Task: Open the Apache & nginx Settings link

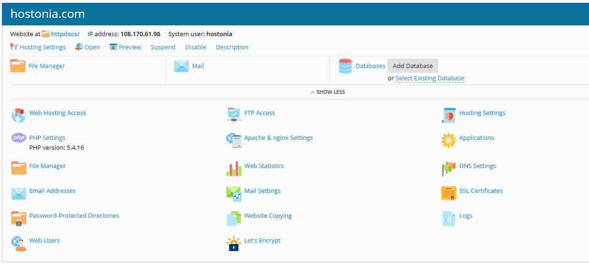Action: tap(279, 137)
